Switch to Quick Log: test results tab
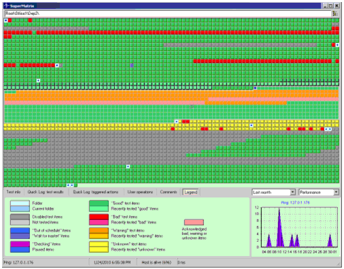The image size is (344, 269). click(46, 192)
